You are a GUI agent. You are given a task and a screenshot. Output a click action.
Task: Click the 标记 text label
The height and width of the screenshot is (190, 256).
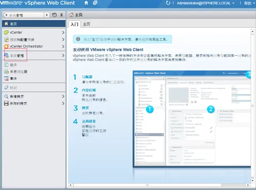pos(13,88)
